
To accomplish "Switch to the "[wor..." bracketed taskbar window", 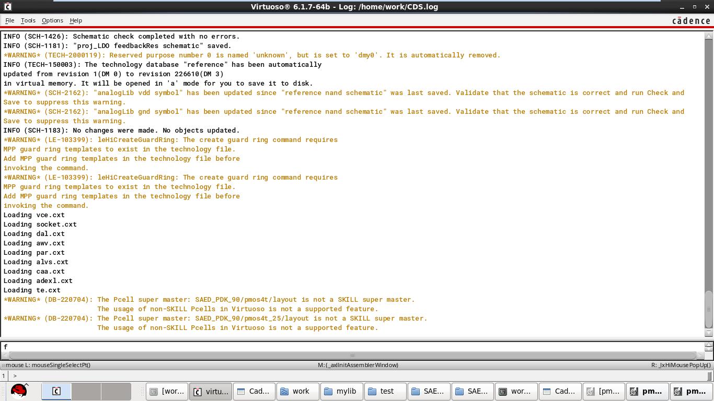I will (167, 391).
